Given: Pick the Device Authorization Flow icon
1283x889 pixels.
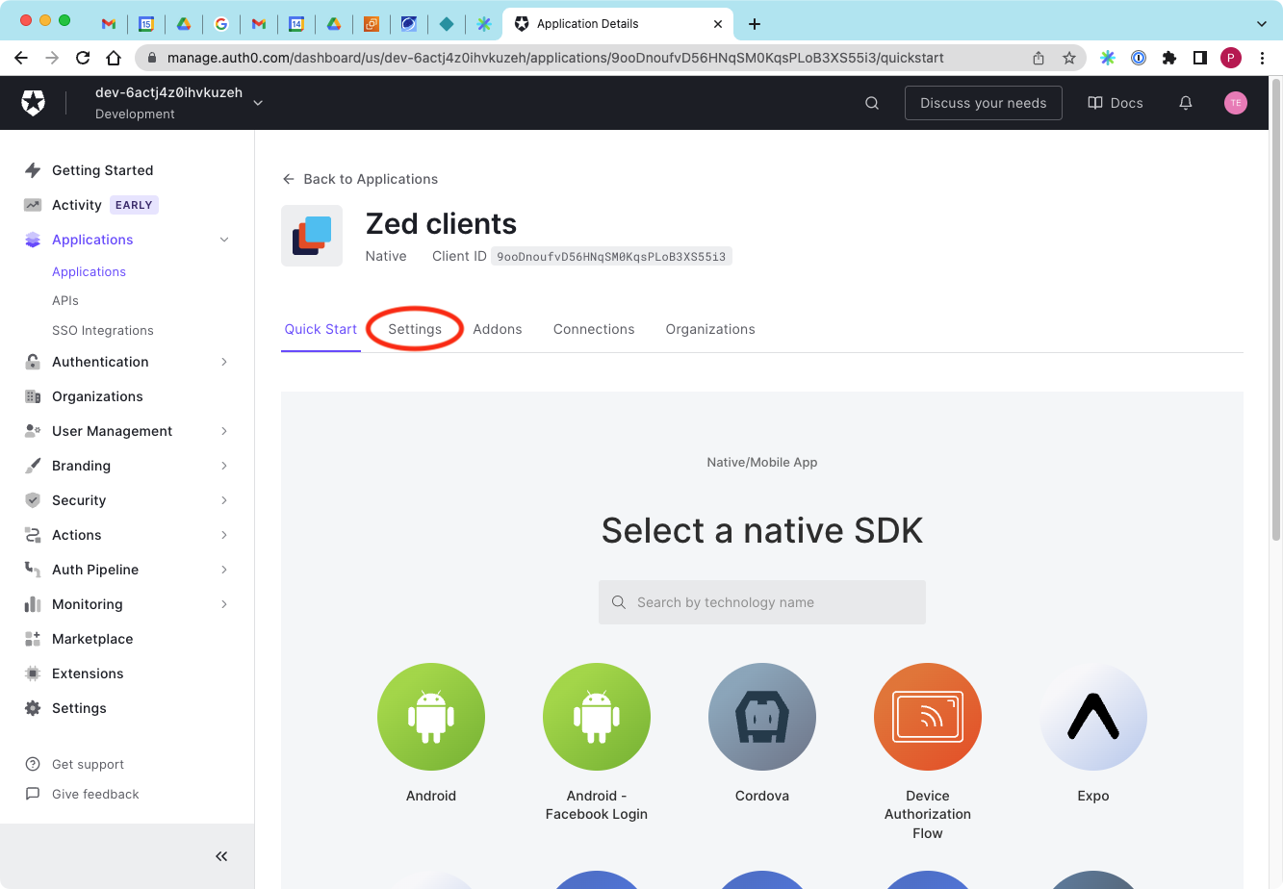Looking at the screenshot, I should click(928, 717).
